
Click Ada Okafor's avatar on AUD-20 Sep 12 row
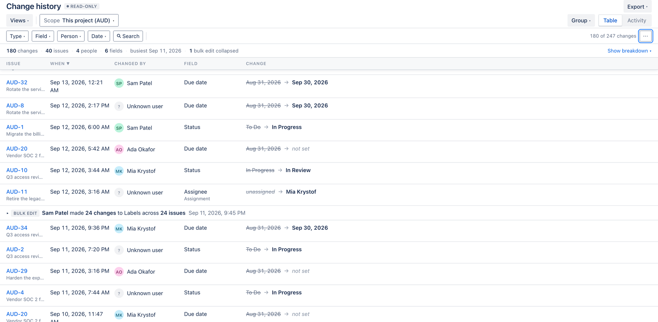[x=119, y=150]
